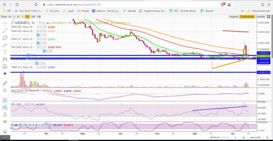This screenshot has width=273, height=141.
Task: Open the crypto bookmarks folder
Action: click(68, 11)
